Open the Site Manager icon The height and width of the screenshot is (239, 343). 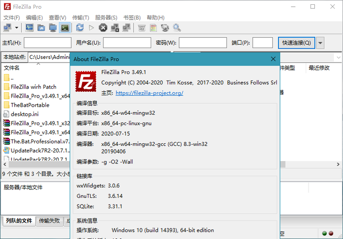coord(8,28)
